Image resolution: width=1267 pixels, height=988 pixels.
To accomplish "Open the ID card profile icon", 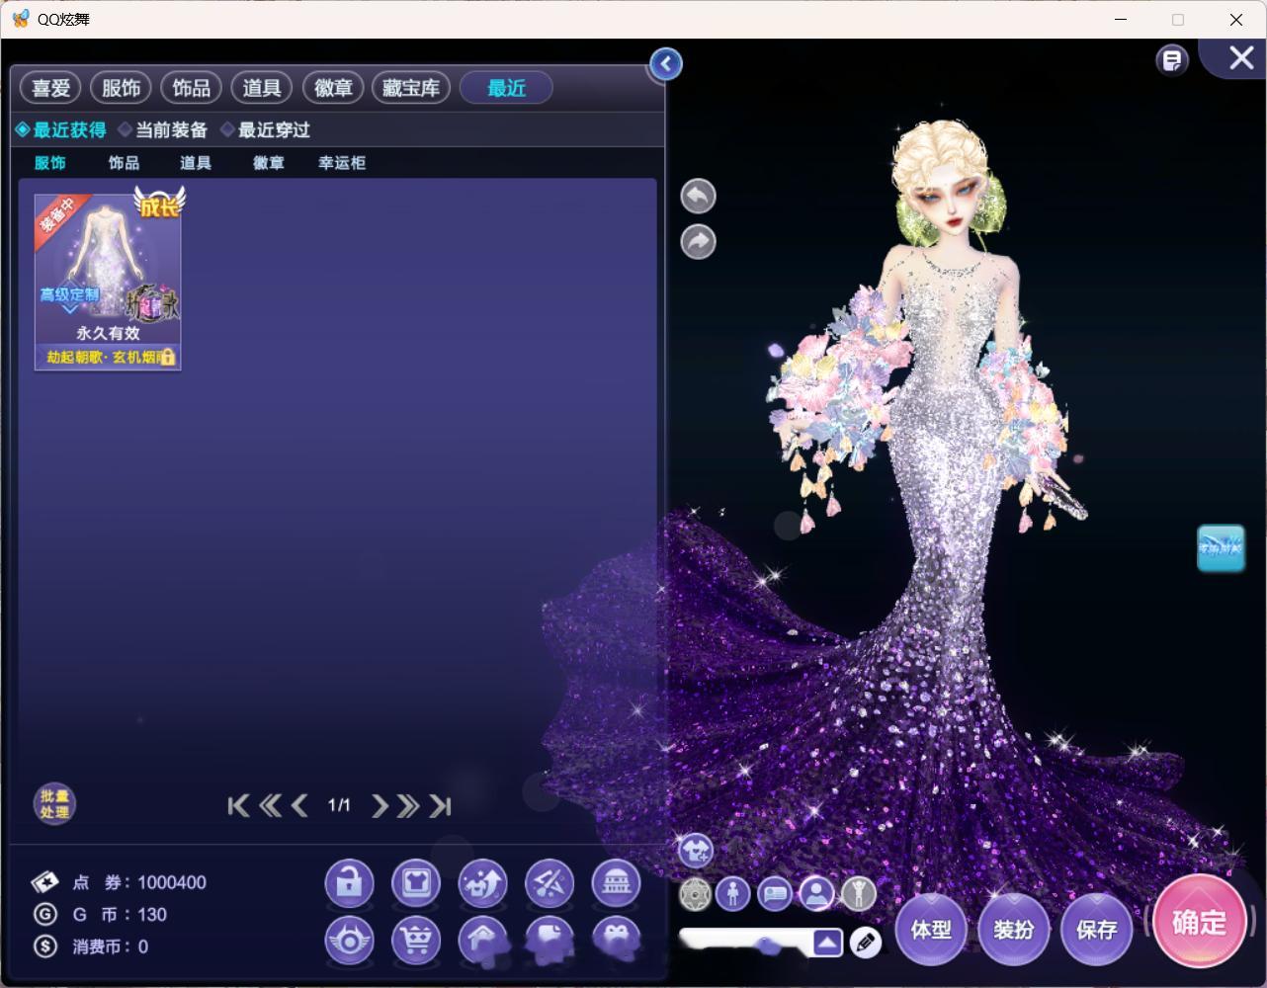I will coord(776,894).
